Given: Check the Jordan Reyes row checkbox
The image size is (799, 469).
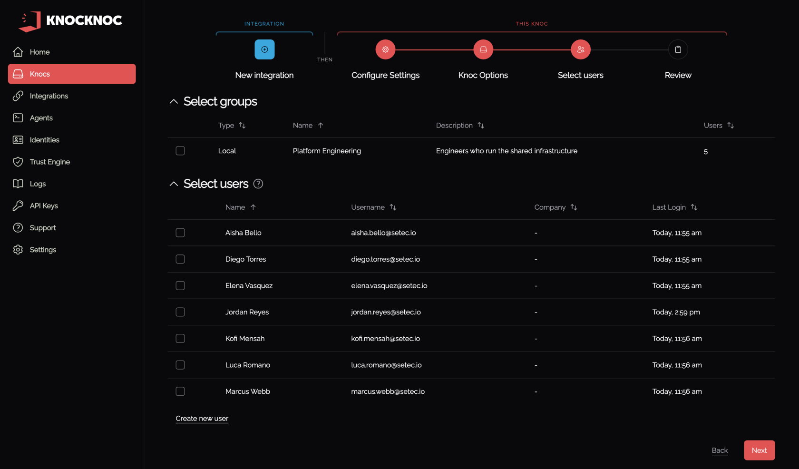Looking at the screenshot, I should (180, 312).
